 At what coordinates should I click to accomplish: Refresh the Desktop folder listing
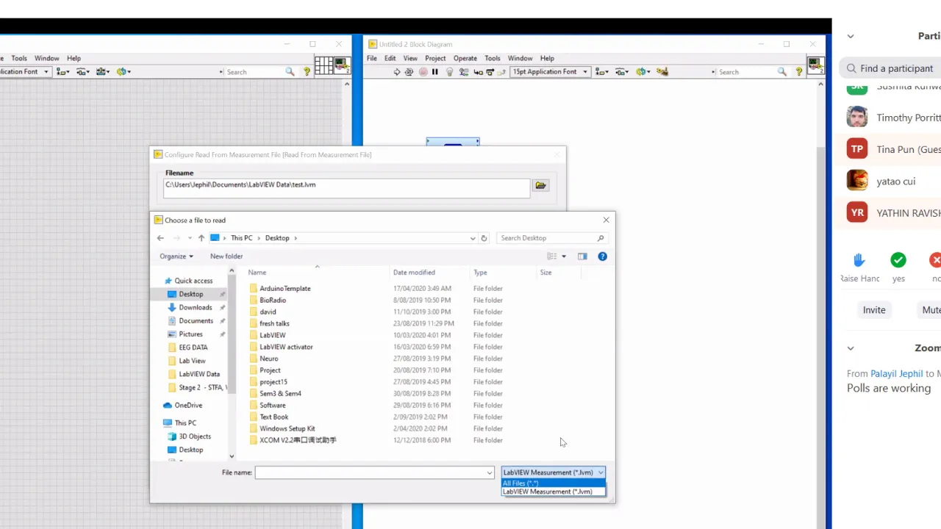[x=484, y=238]
